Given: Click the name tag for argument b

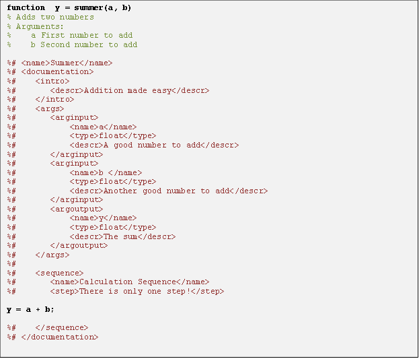Looking at the screenshot, I should [106, 172].
